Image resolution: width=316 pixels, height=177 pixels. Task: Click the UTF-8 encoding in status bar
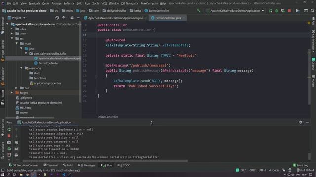(x=262, y=170)
